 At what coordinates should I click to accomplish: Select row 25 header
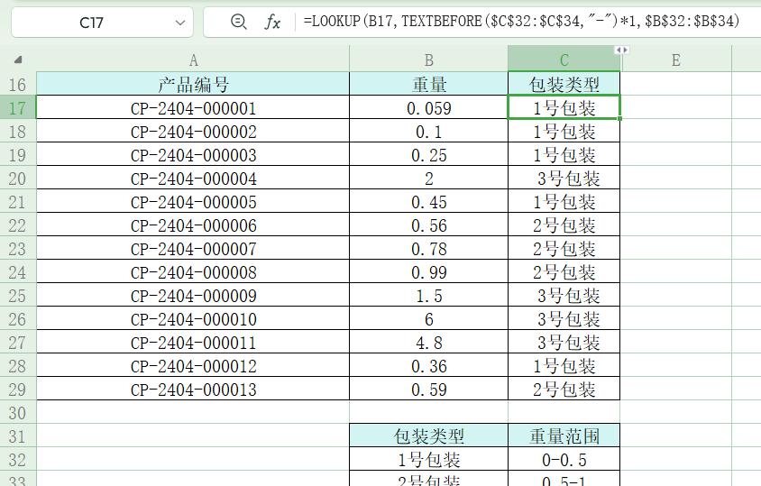pyautogui.click(x=18, y=295)
